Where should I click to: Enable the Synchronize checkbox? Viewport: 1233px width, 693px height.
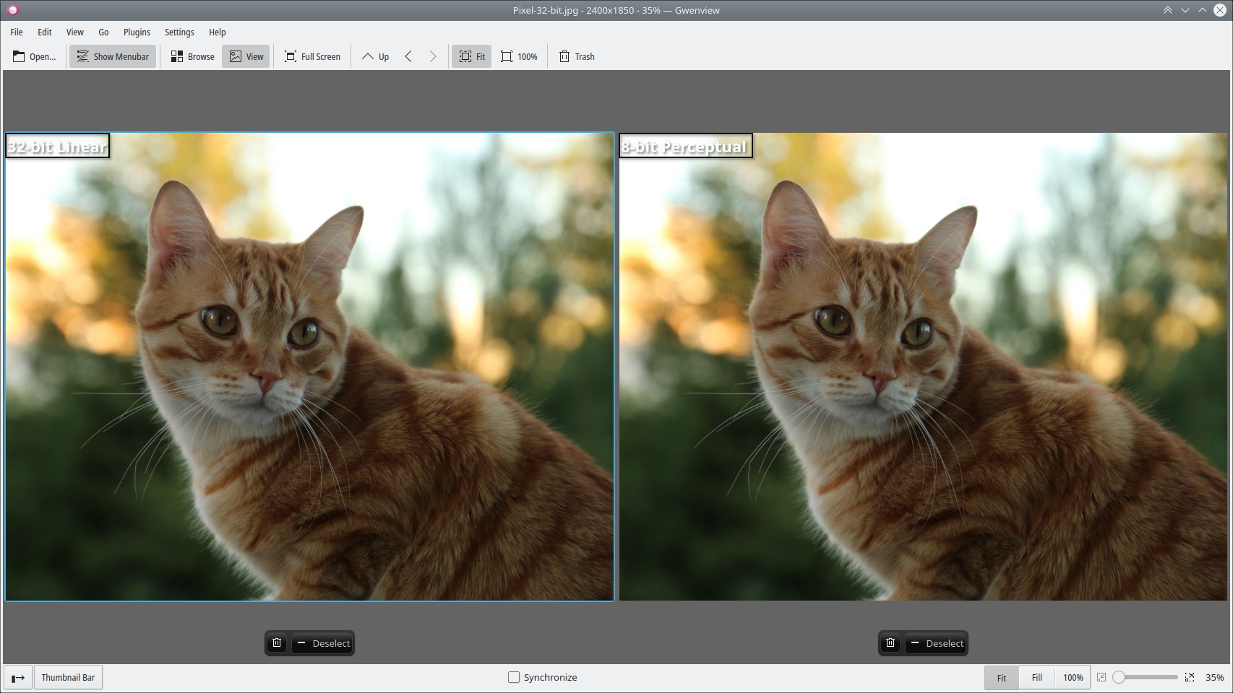pos(514,677)
